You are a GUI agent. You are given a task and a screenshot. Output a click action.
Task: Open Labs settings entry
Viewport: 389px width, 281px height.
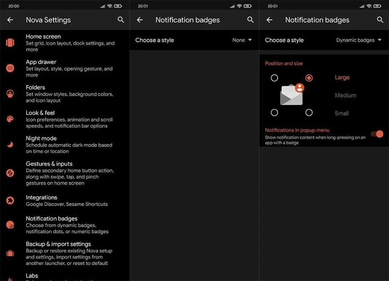(65, 276)
